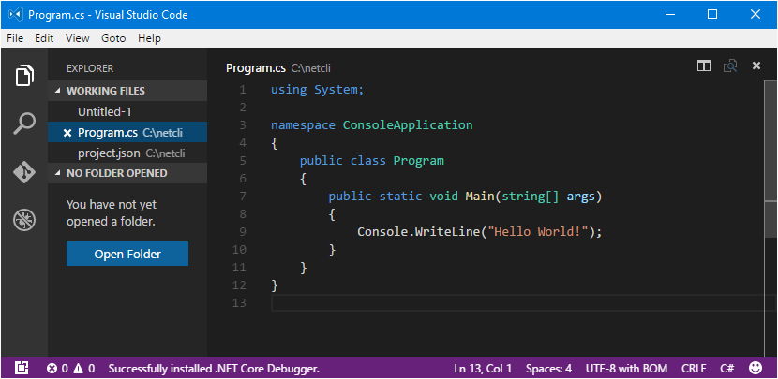Click the Open Folder button
Viewport: 778px width, 379px height.
[127, 254]
